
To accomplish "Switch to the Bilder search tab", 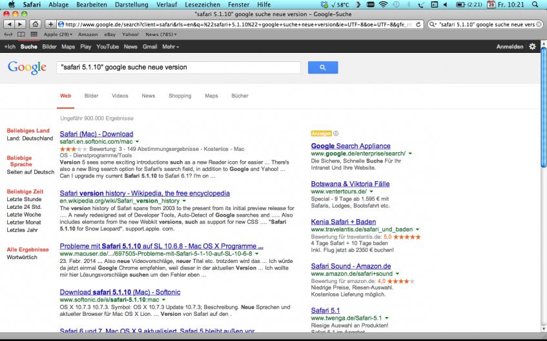I will tap(91, 96).
